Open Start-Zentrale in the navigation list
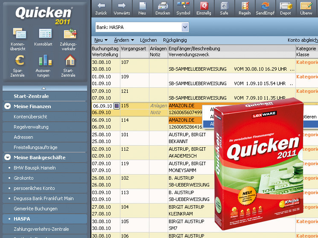 (45, 96)
